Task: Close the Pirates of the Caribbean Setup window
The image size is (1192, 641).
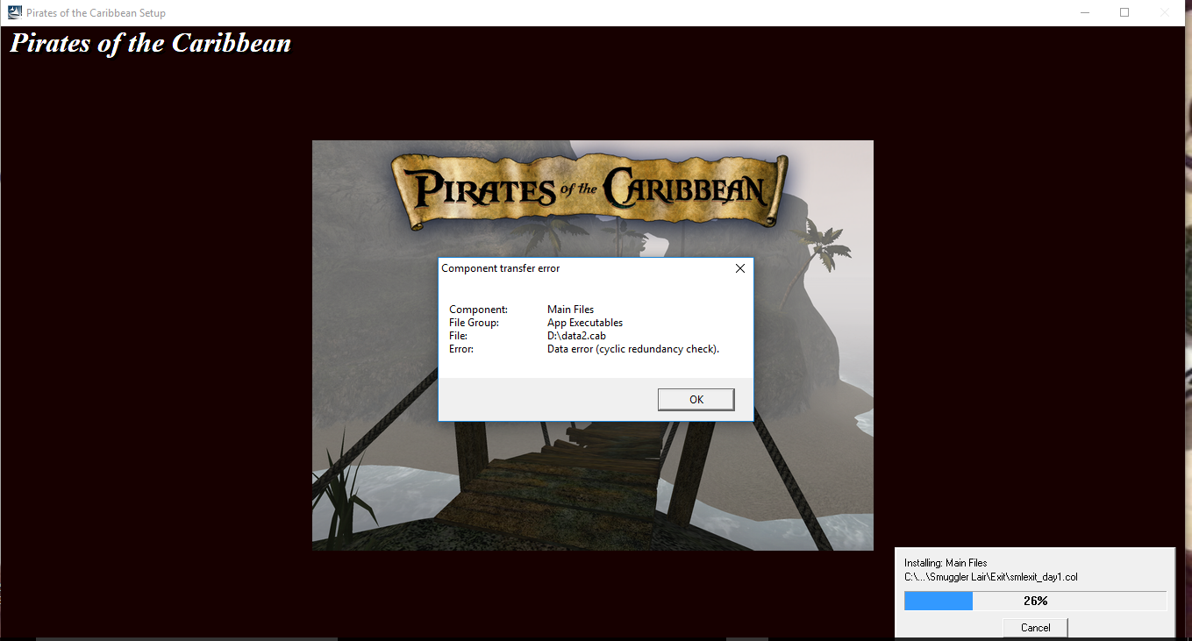Action: 1165,12
